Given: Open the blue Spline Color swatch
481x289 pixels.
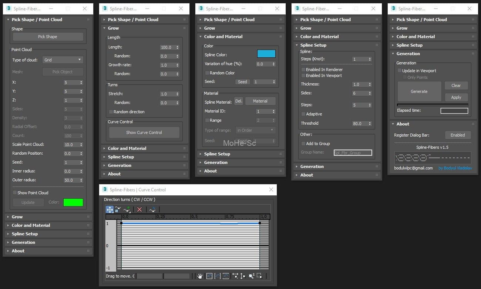Looking at the screenshot, I should (266, 54).
